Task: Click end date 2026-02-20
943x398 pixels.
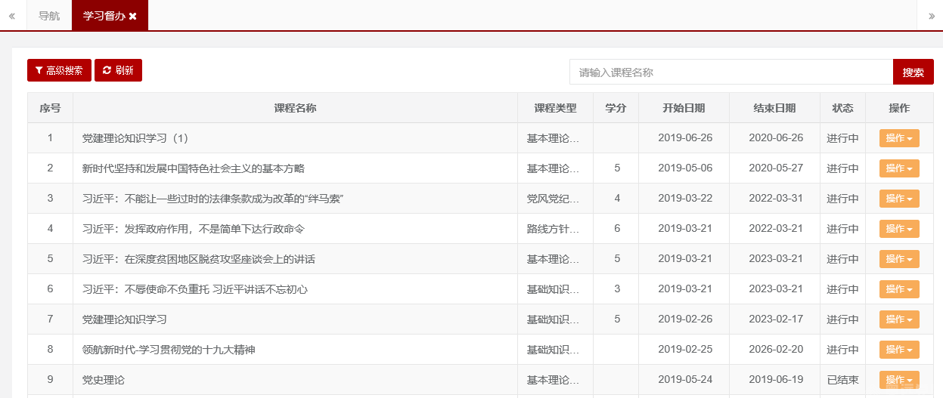Action: coord(776,350)
